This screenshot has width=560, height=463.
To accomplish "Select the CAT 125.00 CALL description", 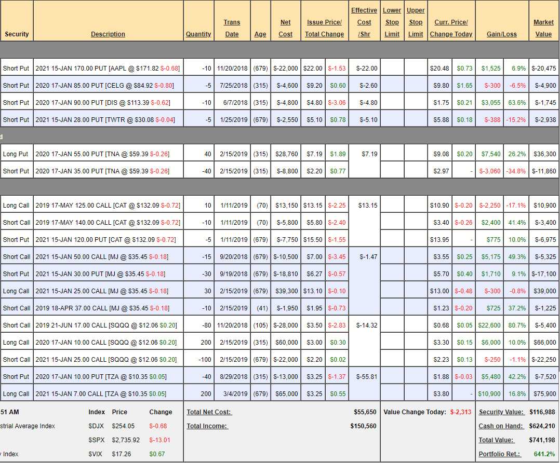I will [108, 206].
